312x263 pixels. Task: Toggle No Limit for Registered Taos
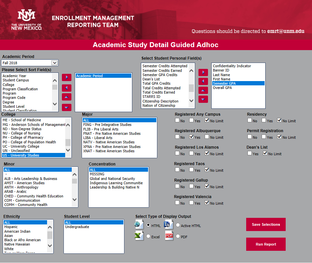(207, 169)
